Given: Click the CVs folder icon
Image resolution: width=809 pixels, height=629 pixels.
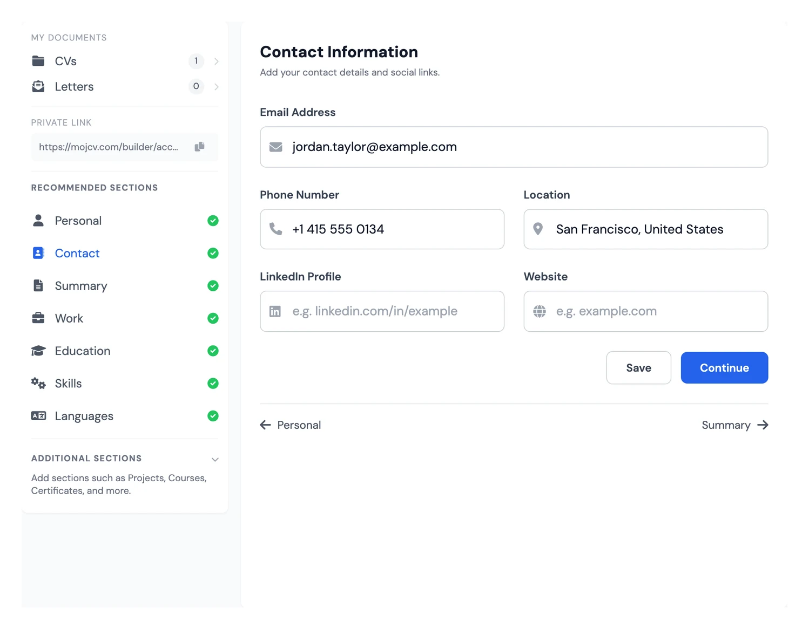Looking at the screenshot, I should [38, 61].
